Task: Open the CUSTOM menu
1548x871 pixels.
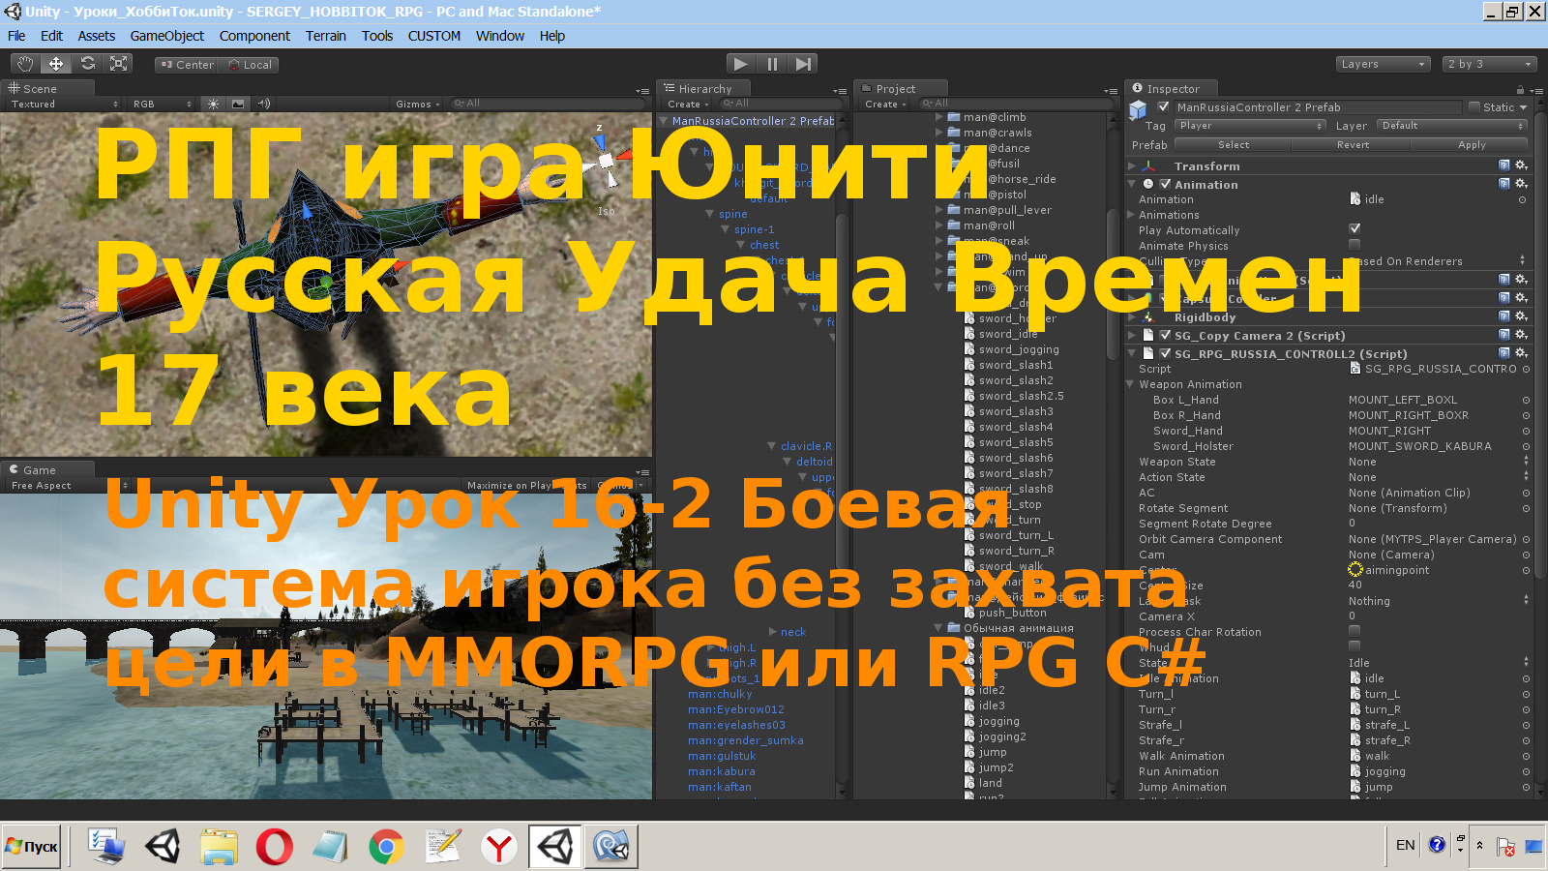Action: pyautogui.click(x=433, y=36)
